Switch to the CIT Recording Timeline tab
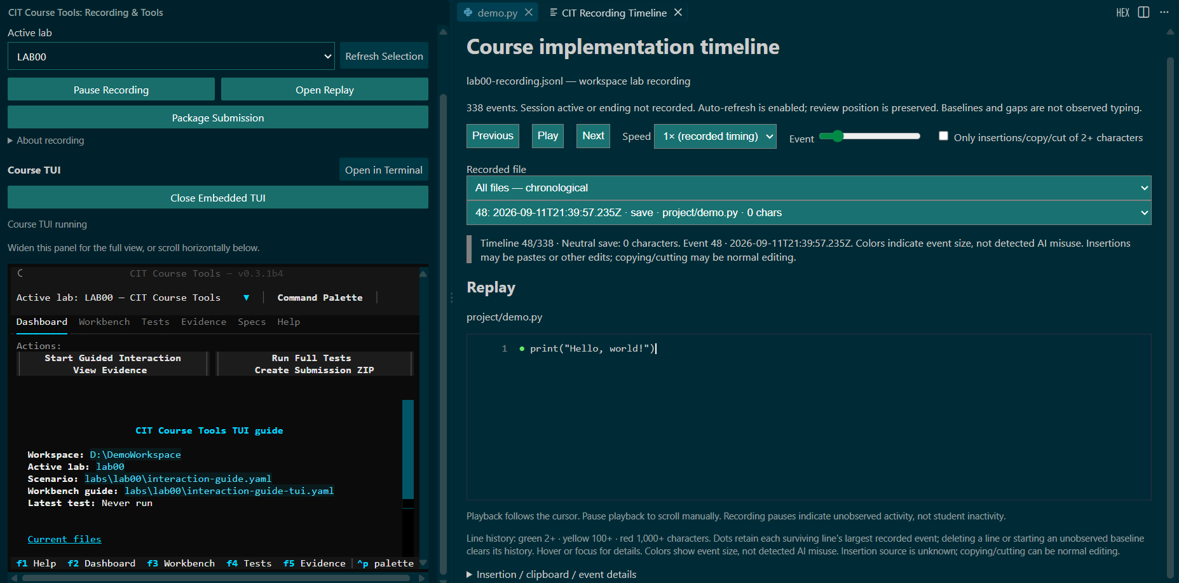The height and width of the screenshot is (583, 1179). (x=614, y=13)
